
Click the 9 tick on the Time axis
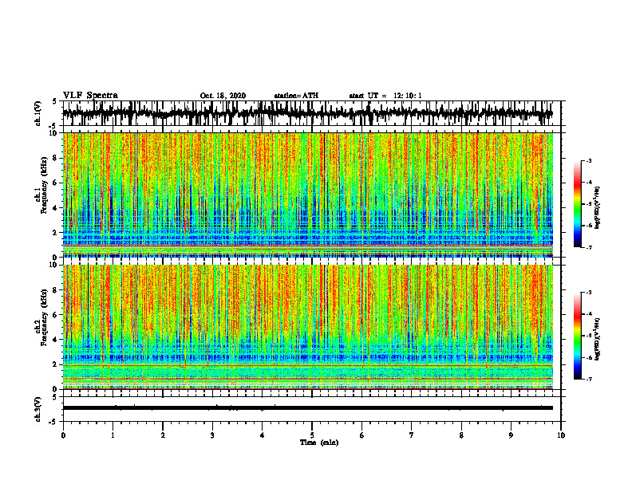(511, 435)
